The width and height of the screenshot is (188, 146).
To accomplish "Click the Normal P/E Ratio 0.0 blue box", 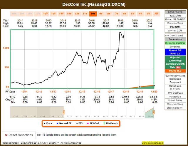I will [x=175, y=52].
